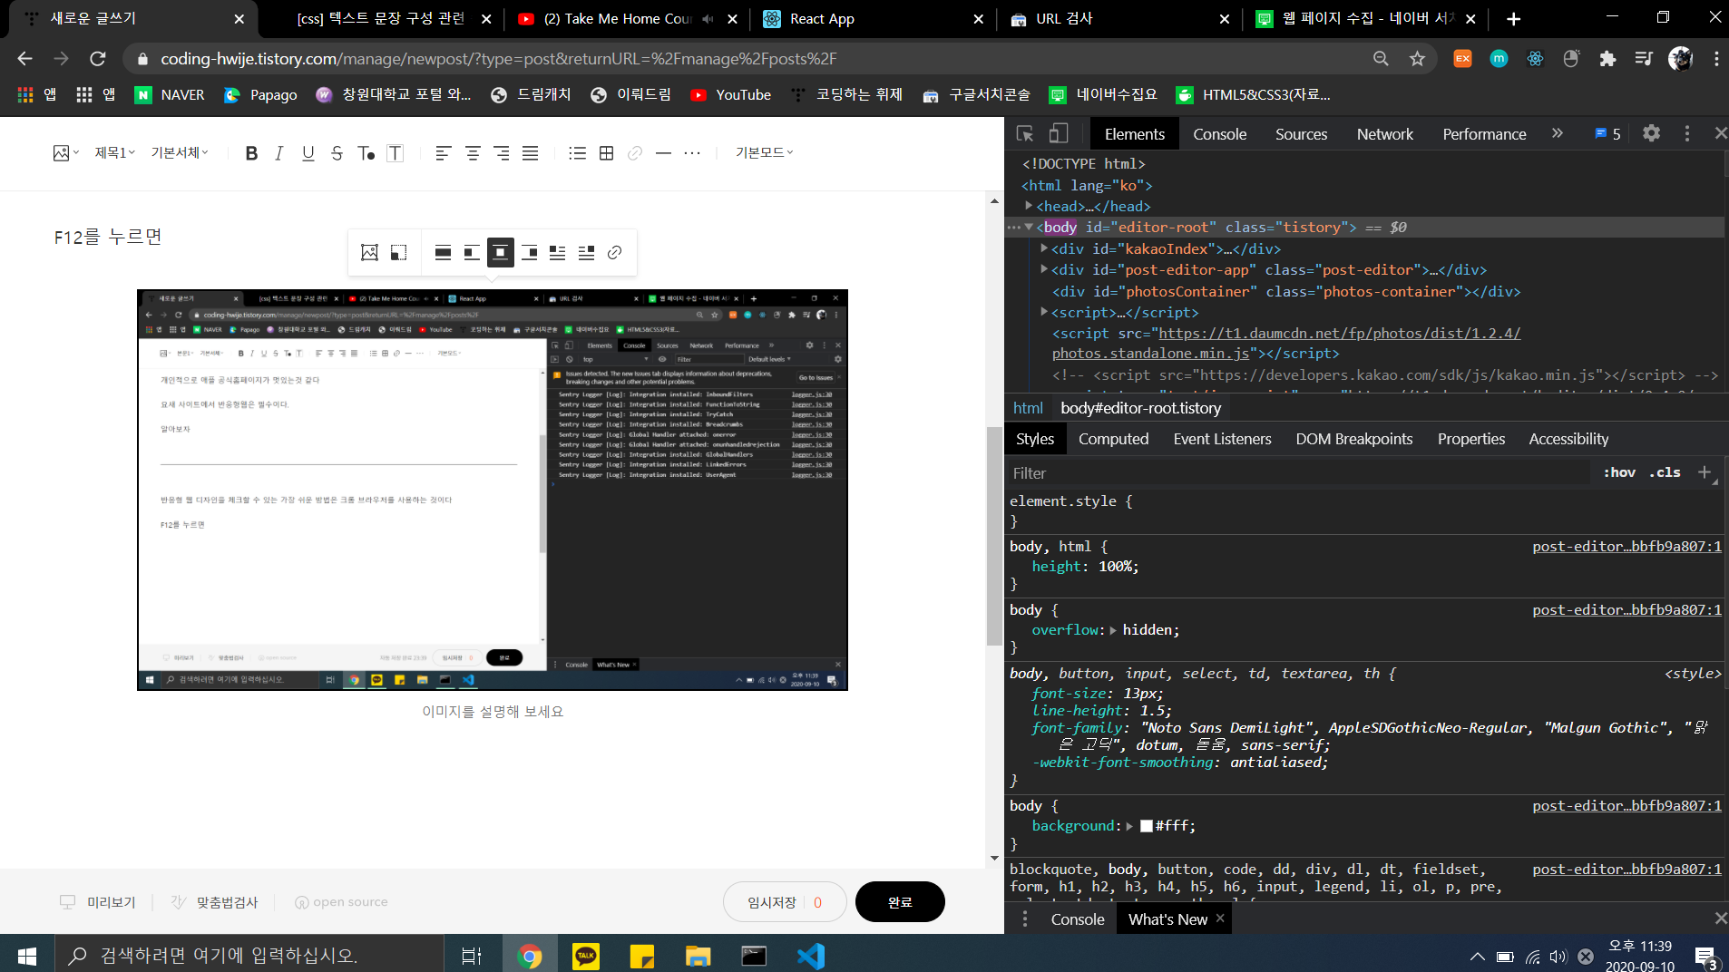Set image right-aligned layout in popup toolbar

point(530,252)
